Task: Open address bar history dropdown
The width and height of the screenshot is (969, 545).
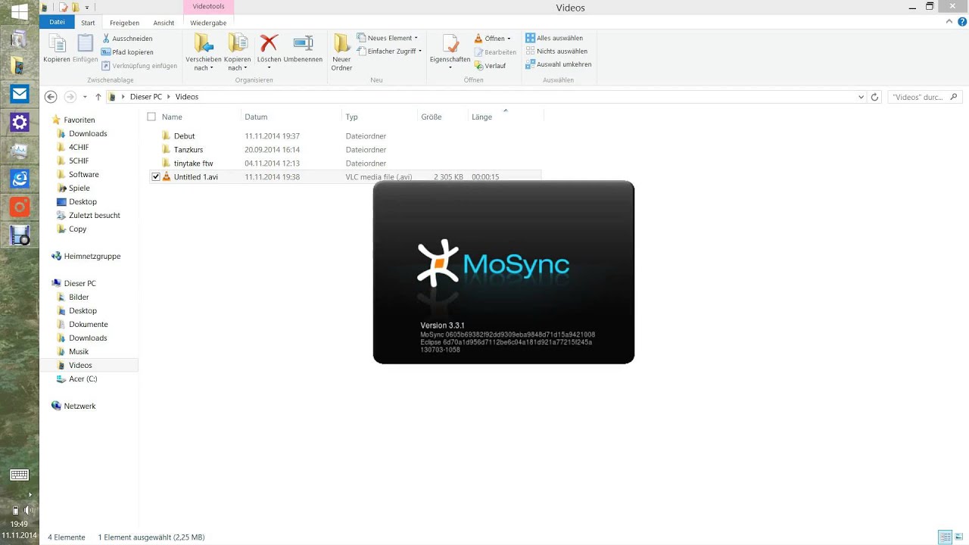Action: click(861, 97)
